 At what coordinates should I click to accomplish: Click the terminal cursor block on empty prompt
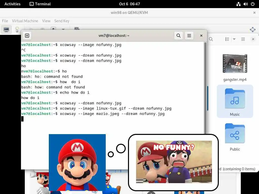point(23,119)
